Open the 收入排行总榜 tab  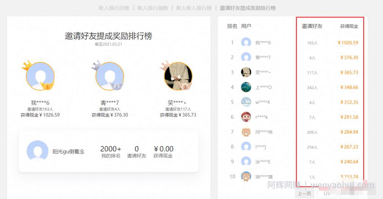114,8
